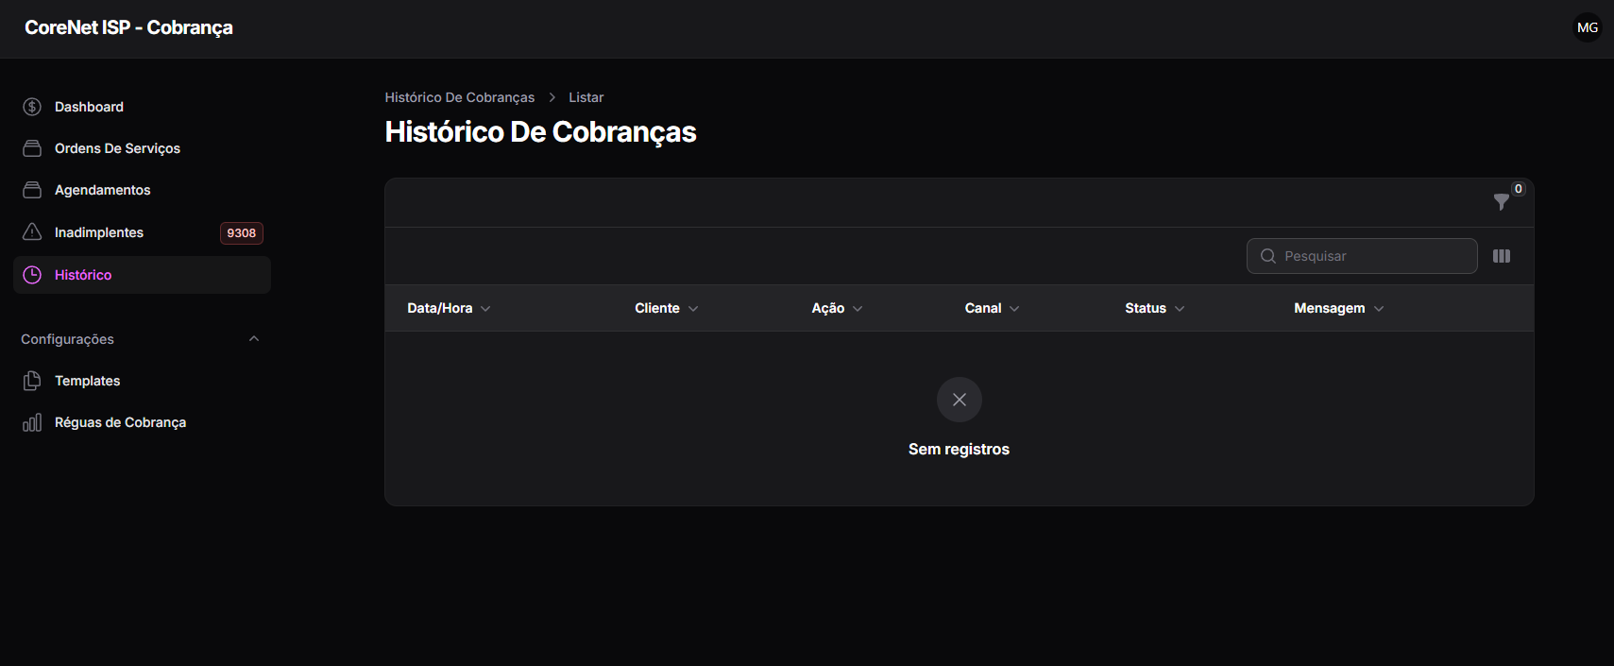
Task: Toggle table columns with the column icon
Action: 1502,256
